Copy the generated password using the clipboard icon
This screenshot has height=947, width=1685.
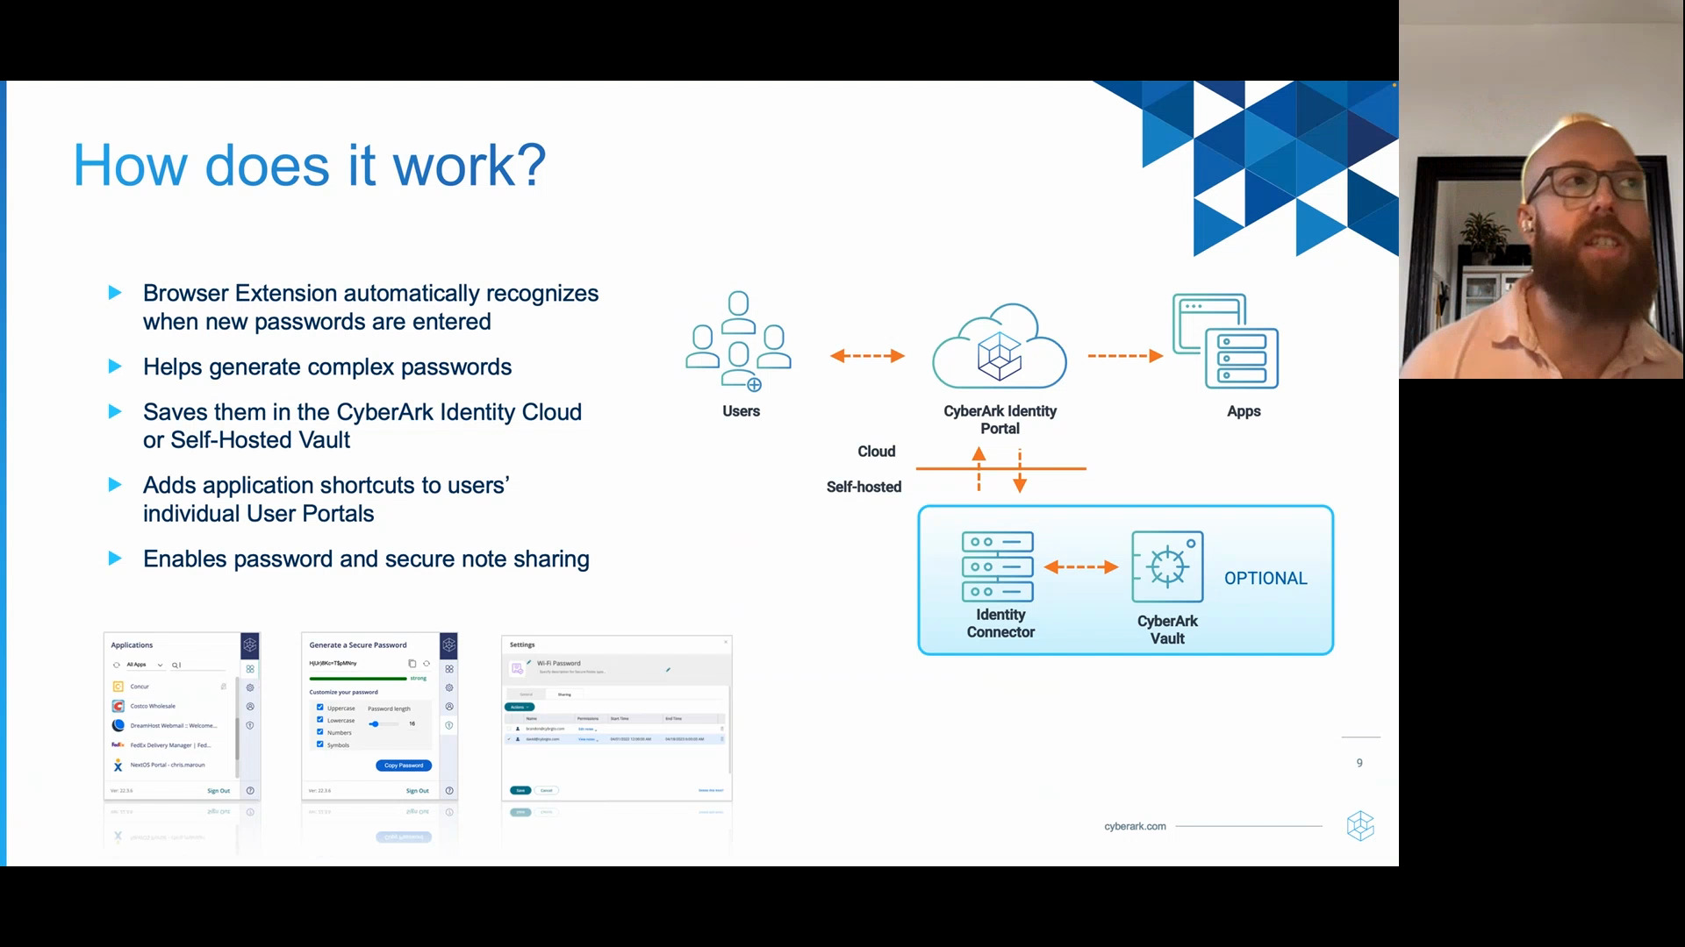[x=412, y=664]
